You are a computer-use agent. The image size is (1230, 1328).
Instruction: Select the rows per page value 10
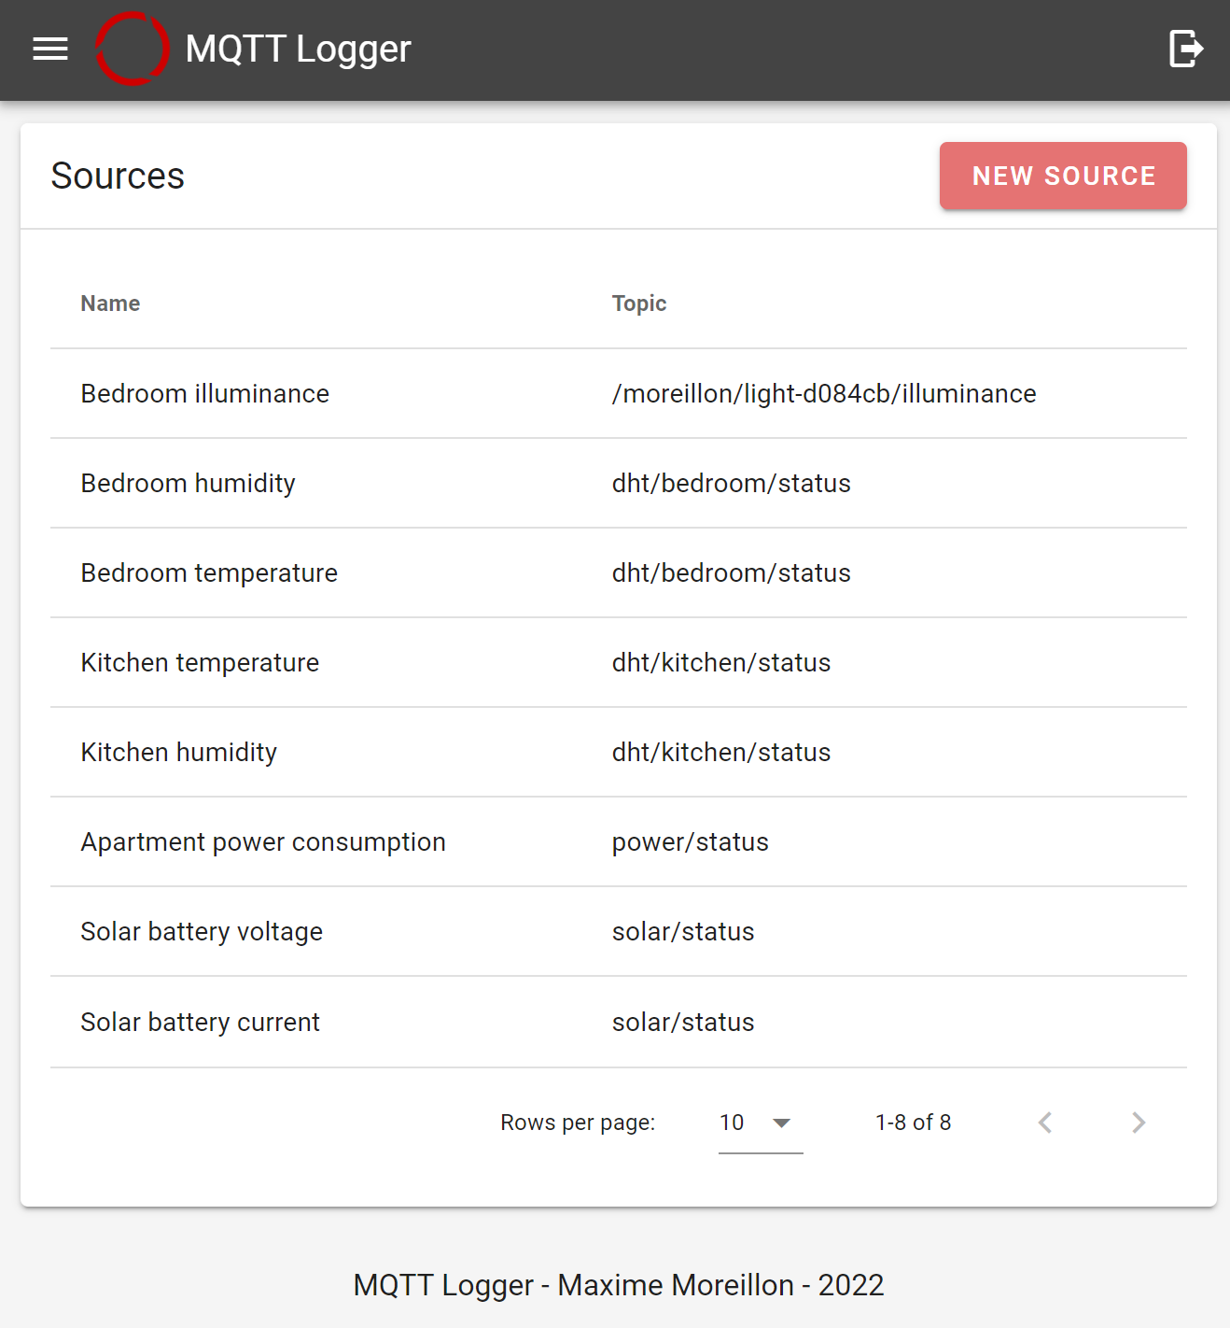(732, 1123)
